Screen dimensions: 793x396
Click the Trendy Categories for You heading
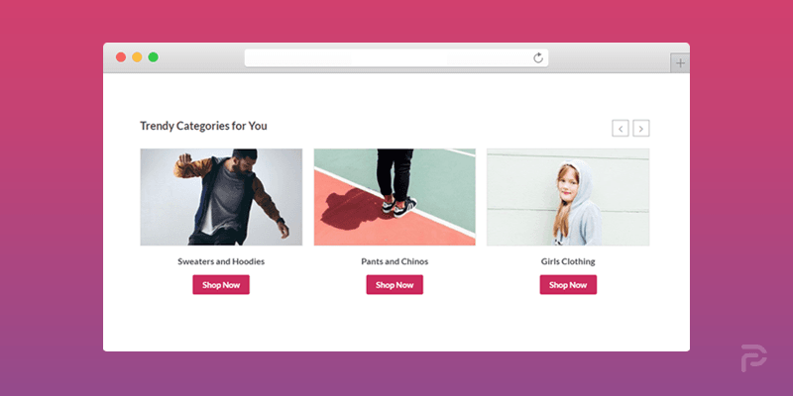(203, 126)
